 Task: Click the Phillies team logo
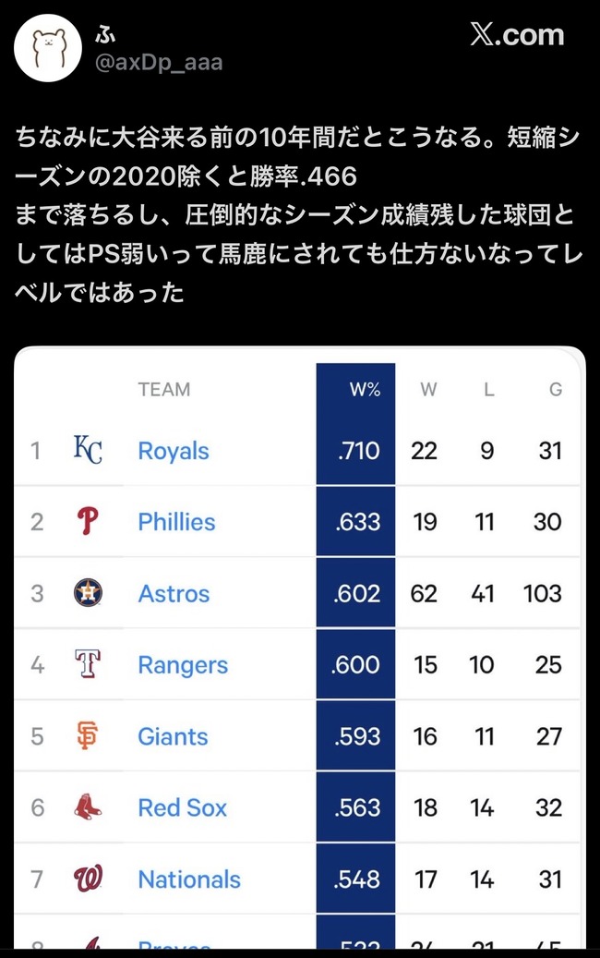click(88, 522)
